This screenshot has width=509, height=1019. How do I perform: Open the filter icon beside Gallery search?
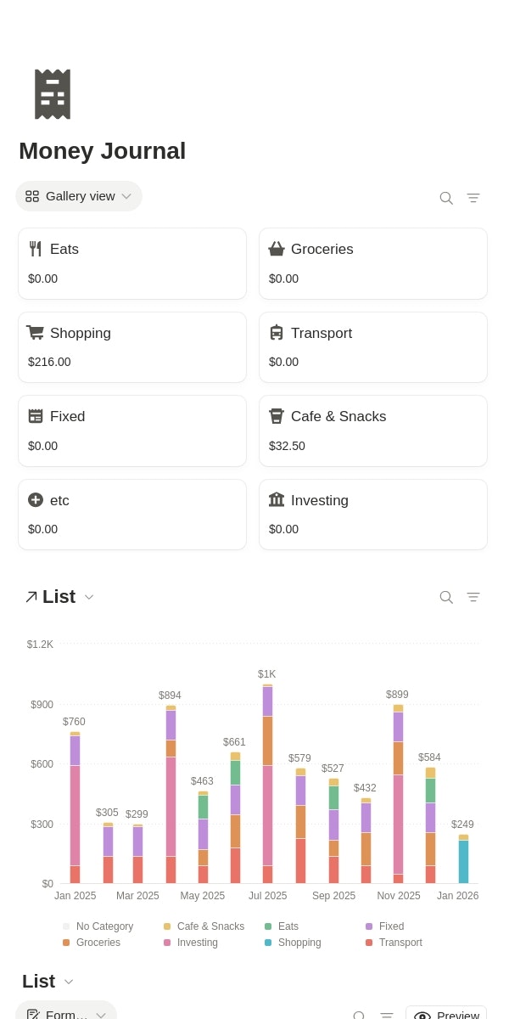click(473, 198)
